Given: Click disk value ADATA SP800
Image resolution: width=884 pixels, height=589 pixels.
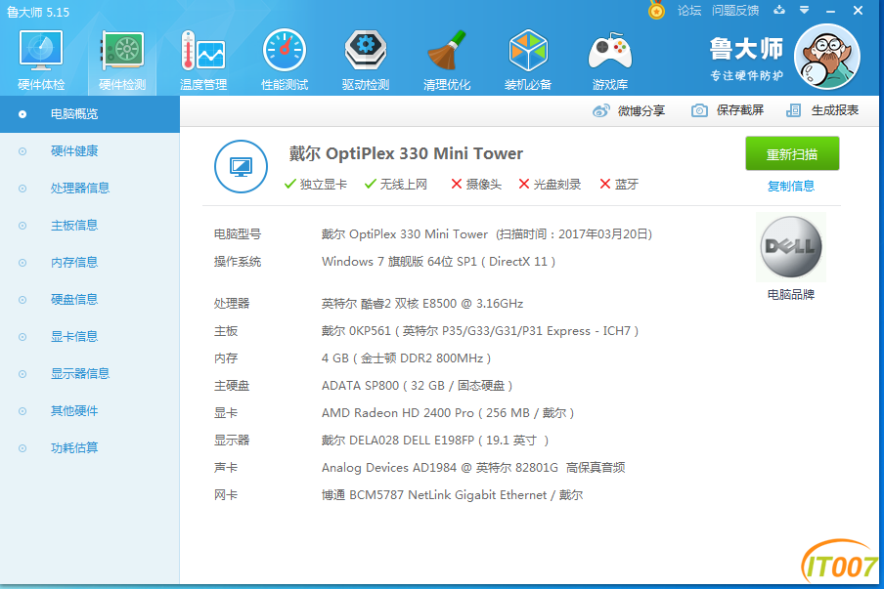Looking at the screenshot, I should pos(417,386).
